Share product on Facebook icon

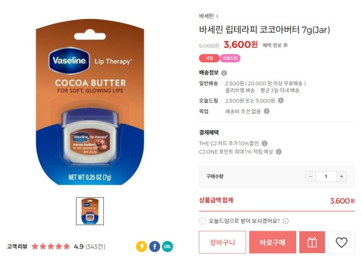tap(154, 246)
